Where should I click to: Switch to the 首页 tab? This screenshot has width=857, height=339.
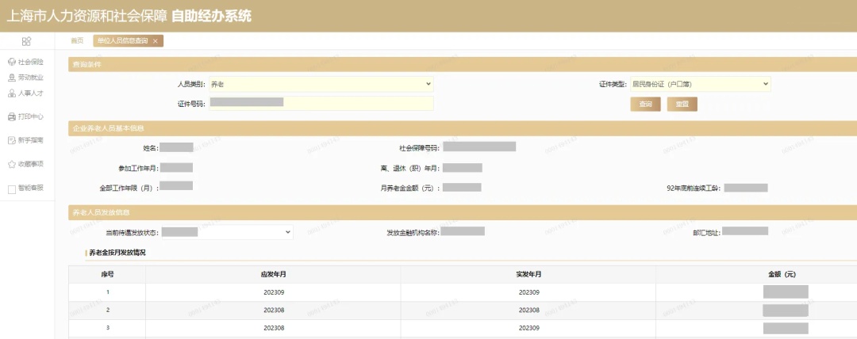(x=77, y=41)
